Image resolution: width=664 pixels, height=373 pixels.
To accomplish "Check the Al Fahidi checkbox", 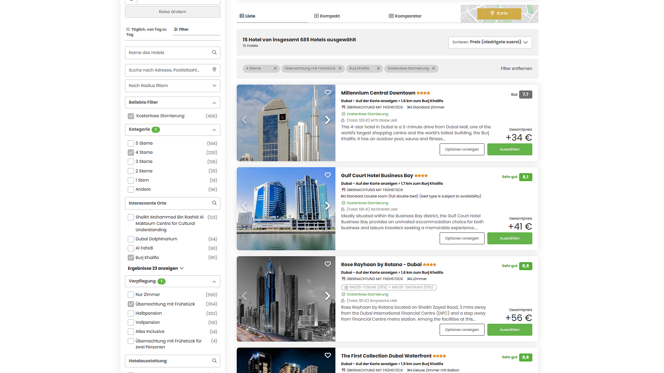I will coord(131,248).
